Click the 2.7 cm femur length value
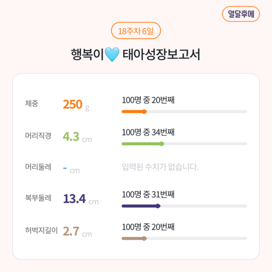 77,232
